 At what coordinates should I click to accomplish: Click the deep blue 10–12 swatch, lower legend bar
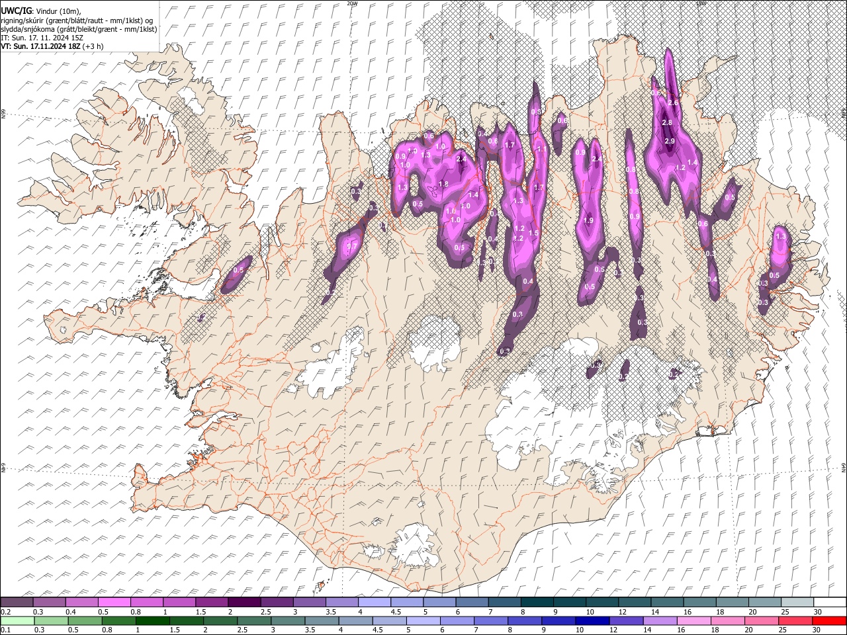point(592,621)
